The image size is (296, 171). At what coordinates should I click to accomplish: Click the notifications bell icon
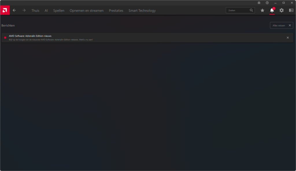point(272,10)
